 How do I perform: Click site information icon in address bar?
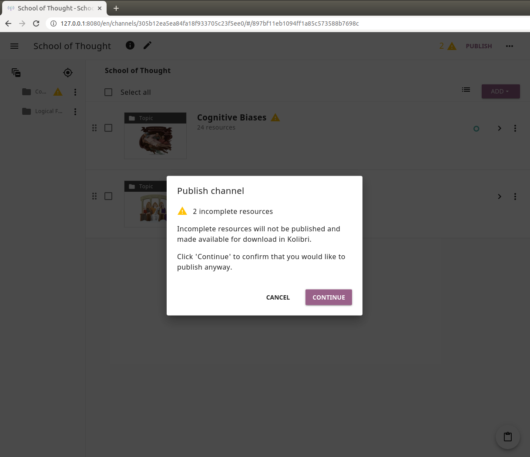(54, 23)
